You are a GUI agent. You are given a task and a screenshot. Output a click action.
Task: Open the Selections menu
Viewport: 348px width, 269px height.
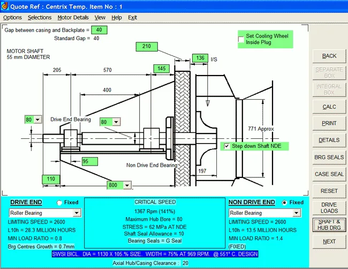40,18
